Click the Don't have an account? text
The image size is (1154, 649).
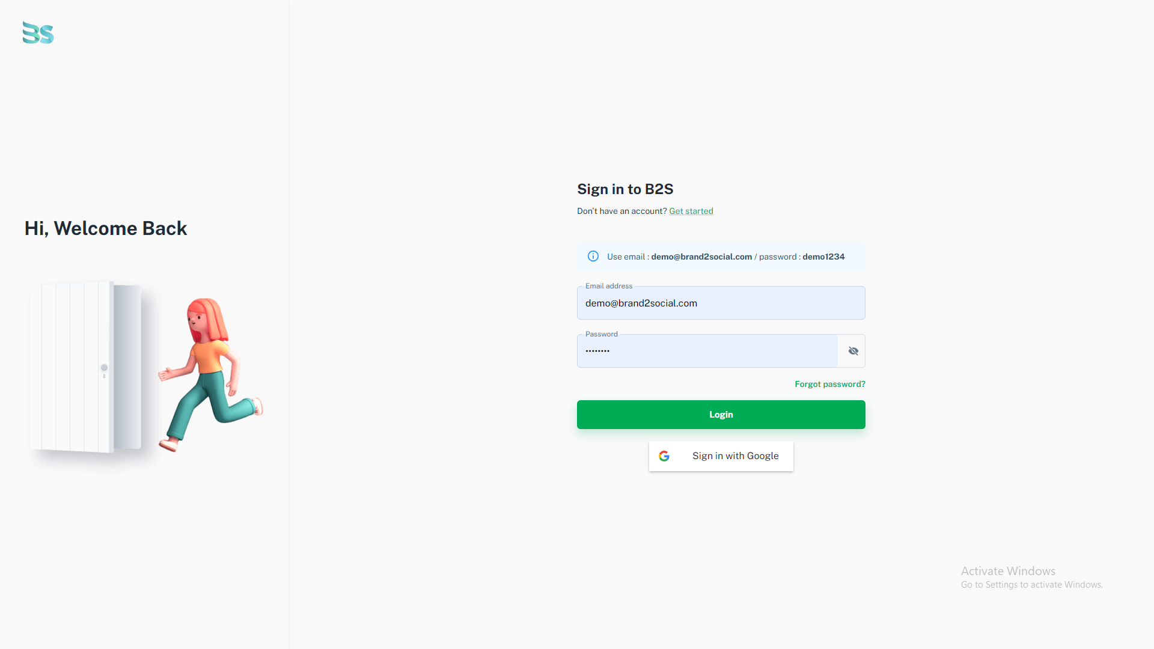pos(622,211)
